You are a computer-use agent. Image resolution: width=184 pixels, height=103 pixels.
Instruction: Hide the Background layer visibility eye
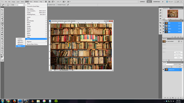point(163,70)
